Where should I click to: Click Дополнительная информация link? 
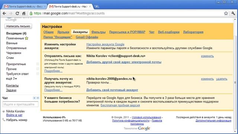coord(213,121)
